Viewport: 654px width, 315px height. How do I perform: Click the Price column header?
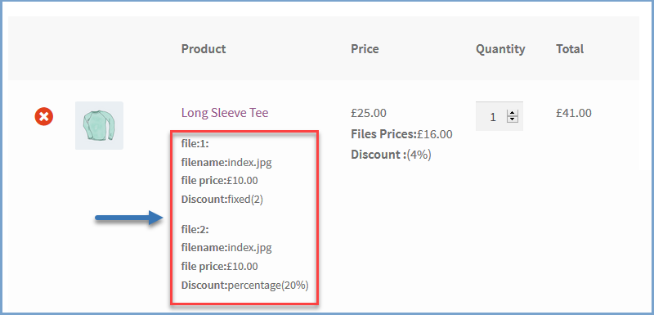click(365, 49)
